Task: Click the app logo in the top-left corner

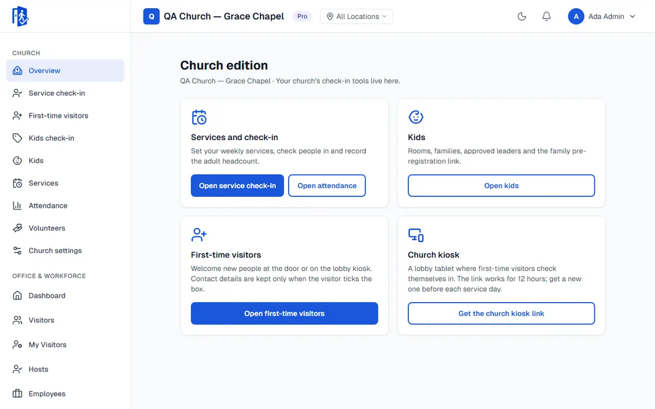Action: (x=20, y=16)
